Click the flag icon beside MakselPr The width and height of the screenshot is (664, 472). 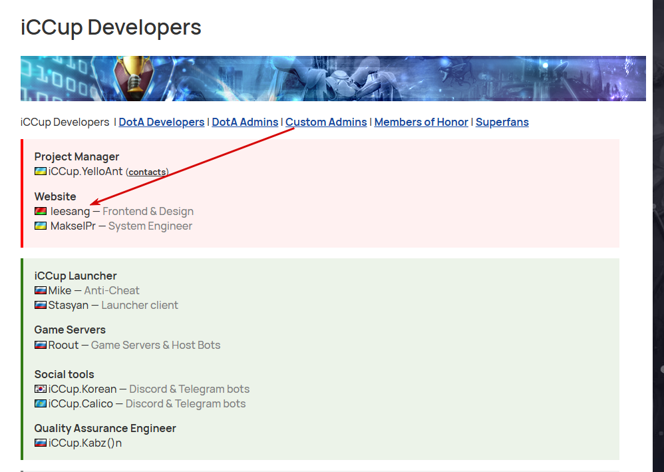(x=40, y=226)
